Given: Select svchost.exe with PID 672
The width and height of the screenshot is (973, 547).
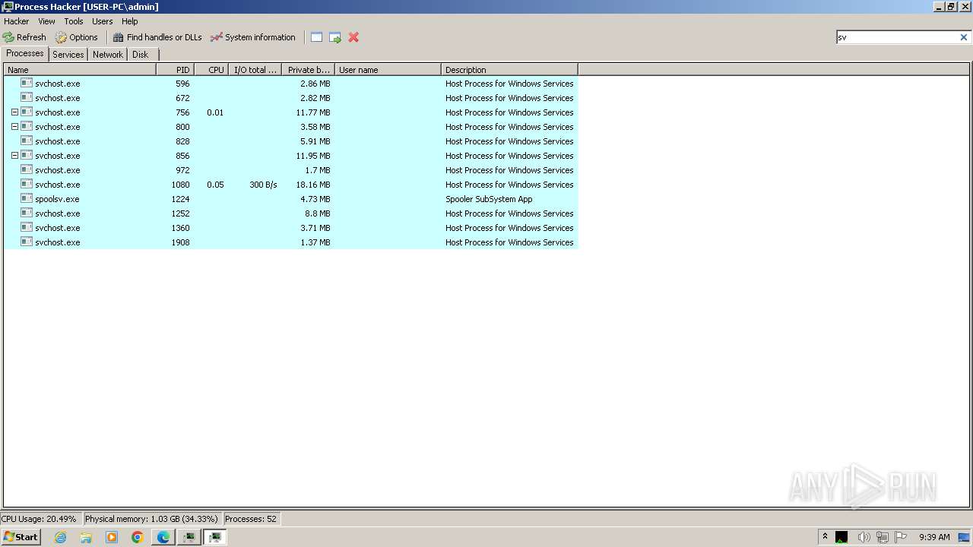Looking at the screenshot, I should (291, 98).
